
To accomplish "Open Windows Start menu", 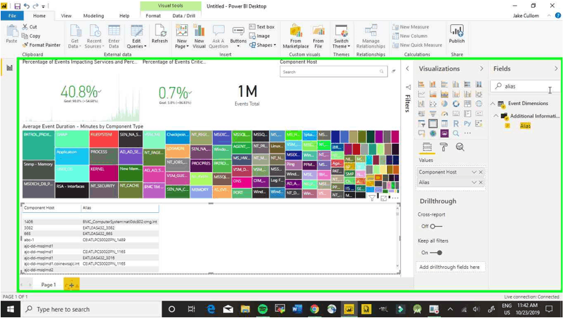I will pos(10,309).
